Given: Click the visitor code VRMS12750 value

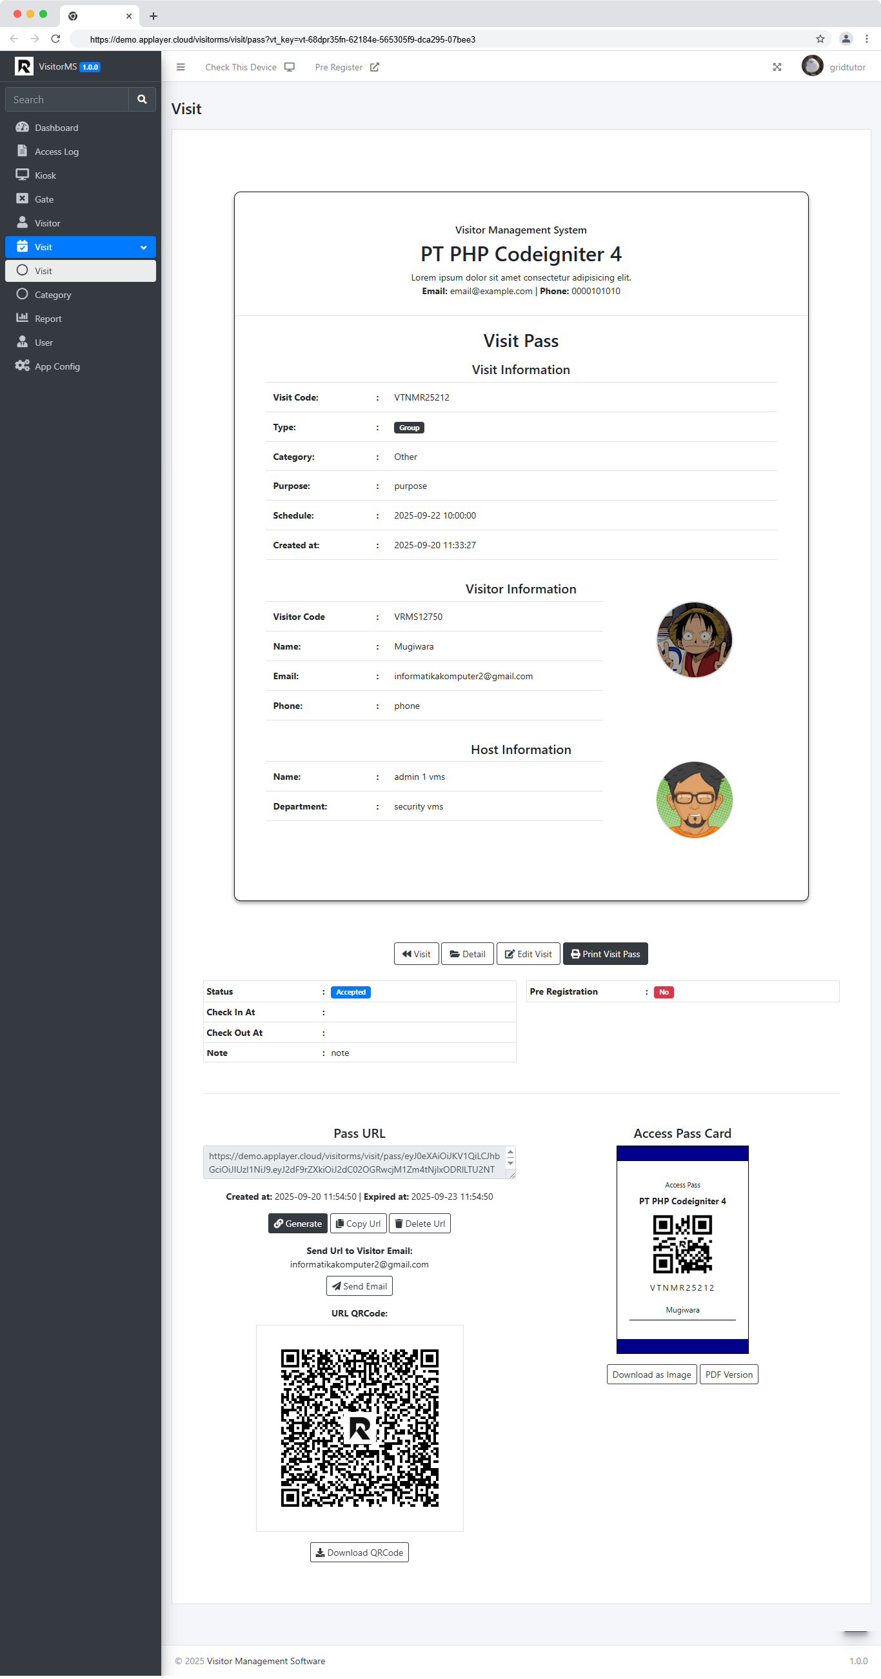Looking at the screenshot, I should click(x=419, y=617).
